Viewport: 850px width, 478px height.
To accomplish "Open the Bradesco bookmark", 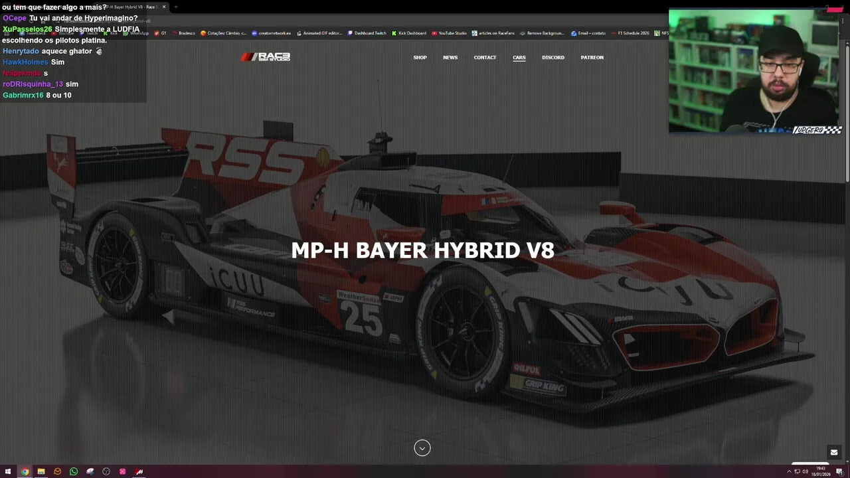I will (x=183, y=33).
